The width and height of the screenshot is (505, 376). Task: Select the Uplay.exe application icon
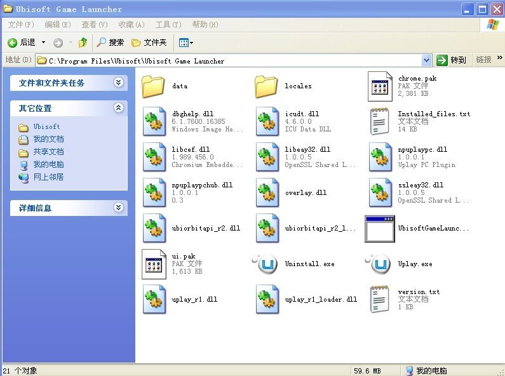pyautogui.click(x=380, y=264)
